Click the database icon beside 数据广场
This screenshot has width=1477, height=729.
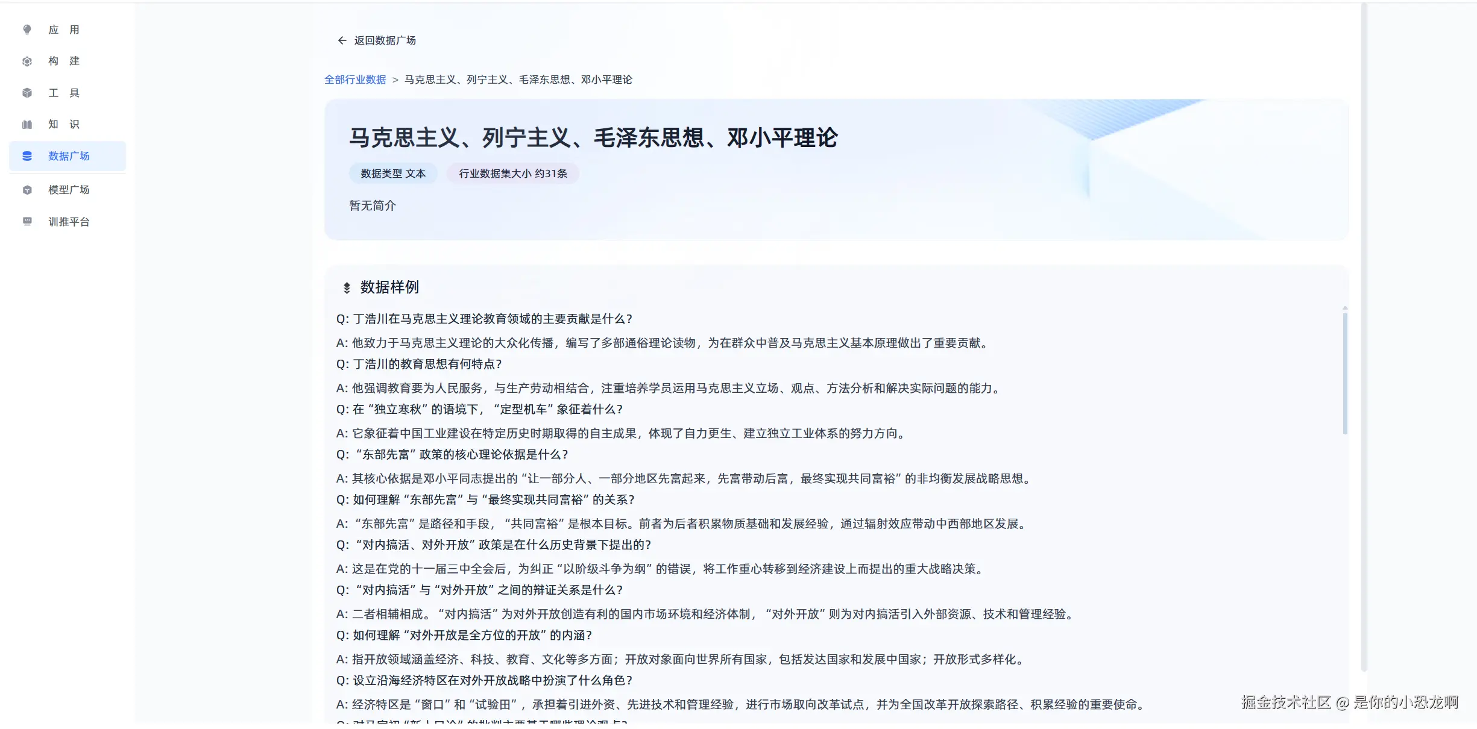[27, 156]
